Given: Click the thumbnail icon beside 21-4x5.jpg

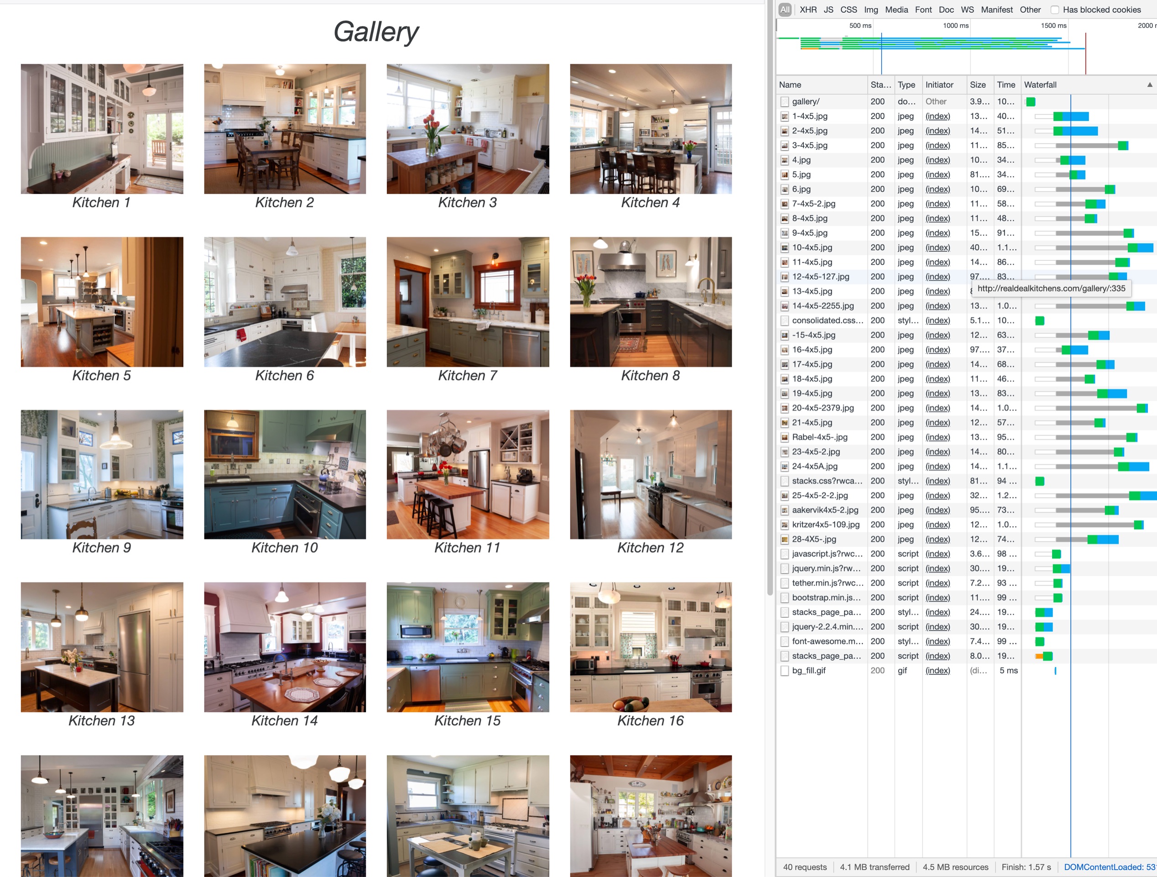Looking at the screenshot, I should tap(784, 423).
